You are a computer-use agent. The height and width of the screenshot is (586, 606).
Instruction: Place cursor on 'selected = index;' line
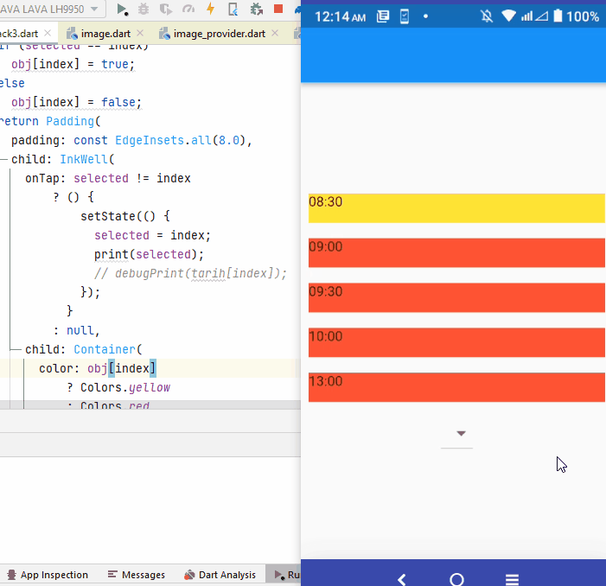tap(152, 235)
